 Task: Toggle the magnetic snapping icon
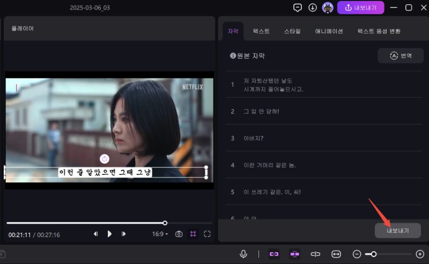click(x=294, y=254)
